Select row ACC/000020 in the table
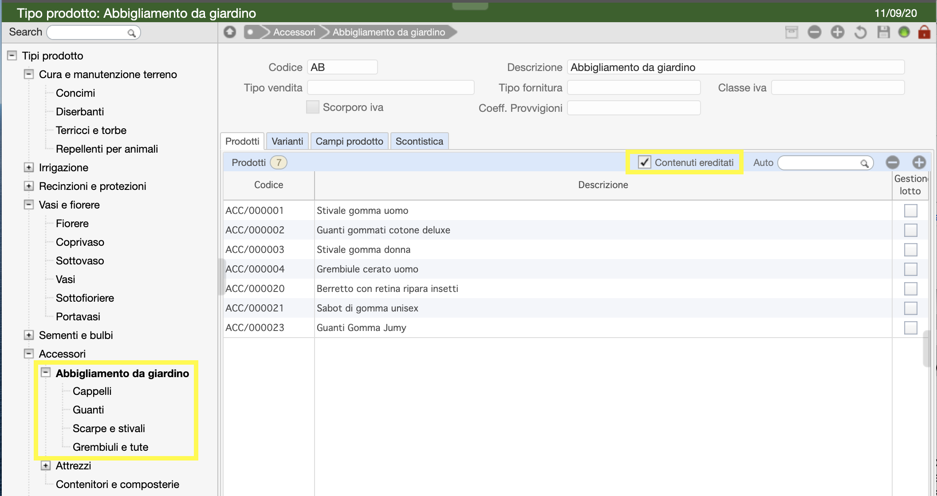 tap(576, 288)
